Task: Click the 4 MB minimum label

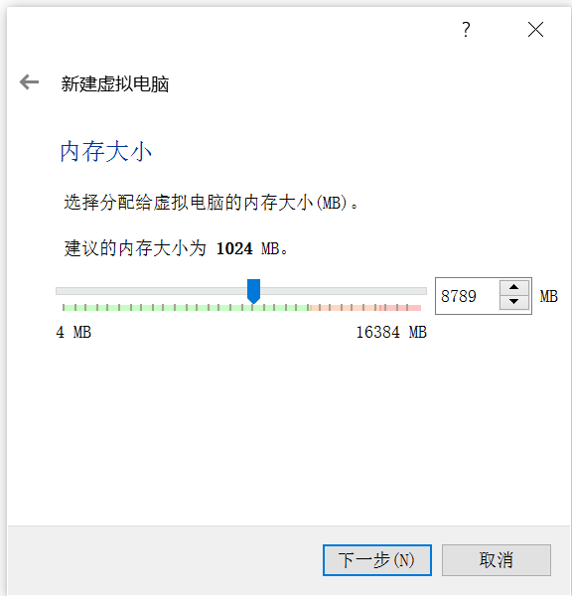Action: [73, 332]
